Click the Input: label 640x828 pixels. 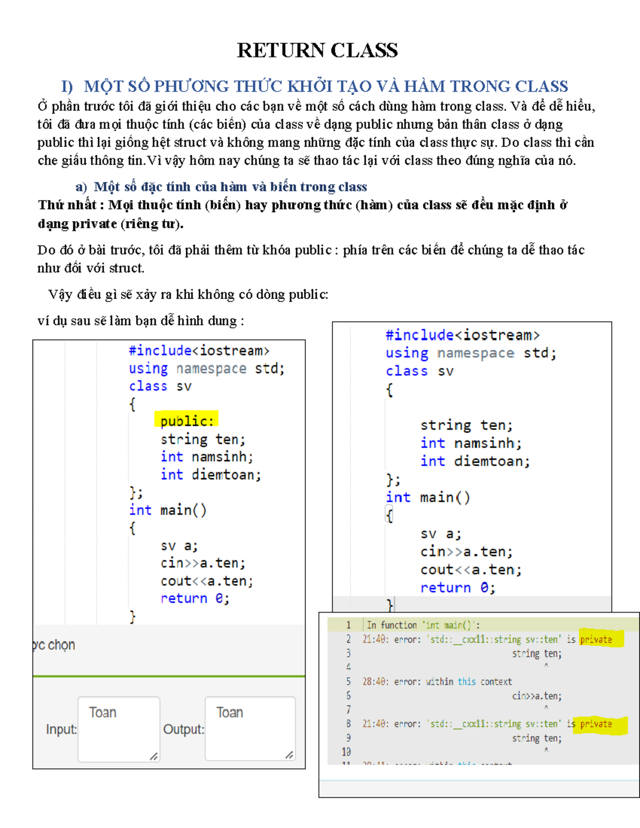61,729
